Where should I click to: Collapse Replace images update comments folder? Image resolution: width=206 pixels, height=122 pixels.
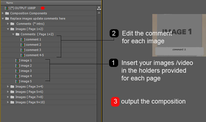click(x=3, y=18)
